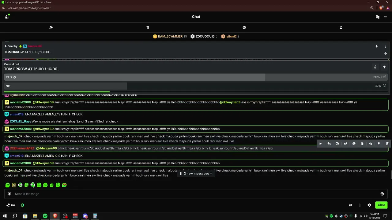Click username 222hamouda123 in chat

point(22,148)
